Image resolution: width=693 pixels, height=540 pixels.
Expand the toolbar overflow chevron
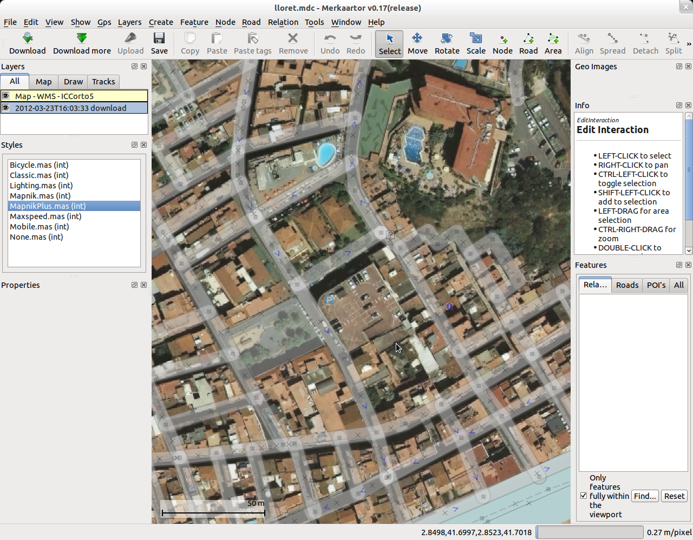(x=689, y=44)
